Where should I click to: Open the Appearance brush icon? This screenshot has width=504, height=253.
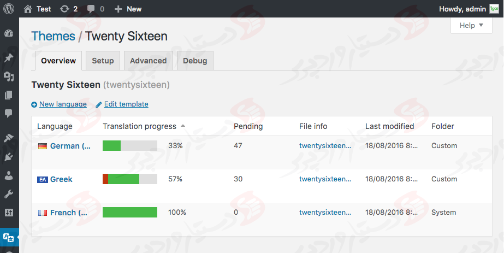click(9, 138)
